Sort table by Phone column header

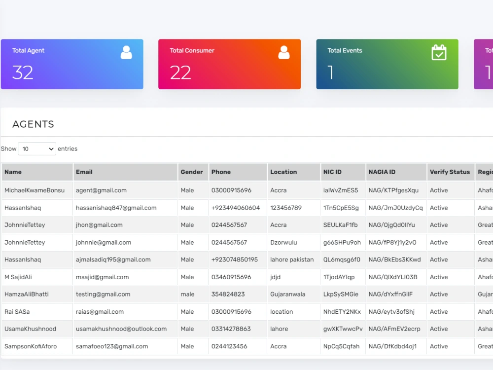point(238,172)
